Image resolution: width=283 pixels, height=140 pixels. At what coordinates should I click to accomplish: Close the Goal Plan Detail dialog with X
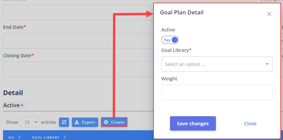click(x=269, y=14)
